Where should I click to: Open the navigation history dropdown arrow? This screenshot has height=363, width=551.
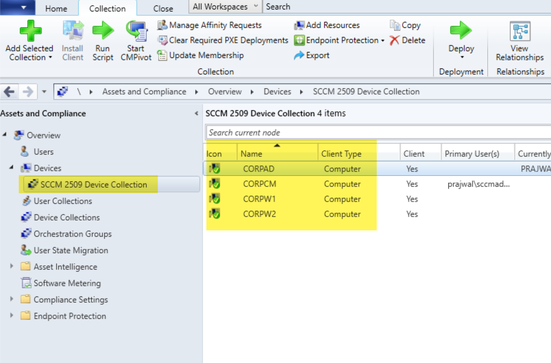click(x=44, y=92)
